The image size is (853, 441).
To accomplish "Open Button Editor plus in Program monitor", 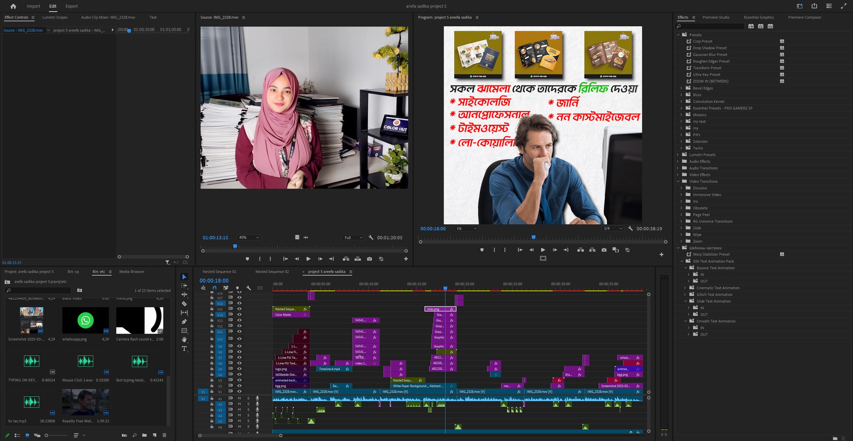I will 661,254.
